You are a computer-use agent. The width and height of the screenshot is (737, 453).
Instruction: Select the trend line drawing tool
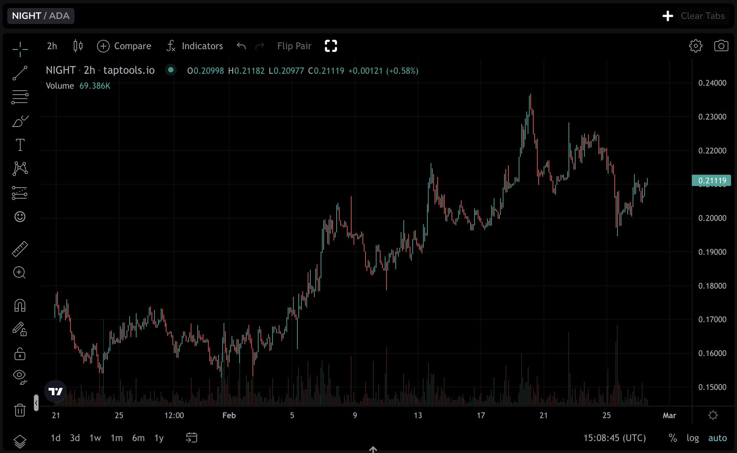tap(20, 73)
